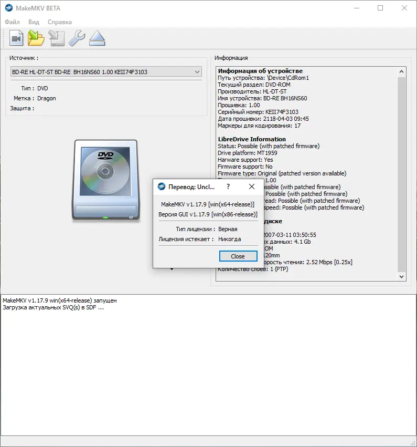Image resolution: width=417 pixels, height=447 pixels.
Task: Click 'Прошивка: 1.00' line
Action: tap(239, 105)
